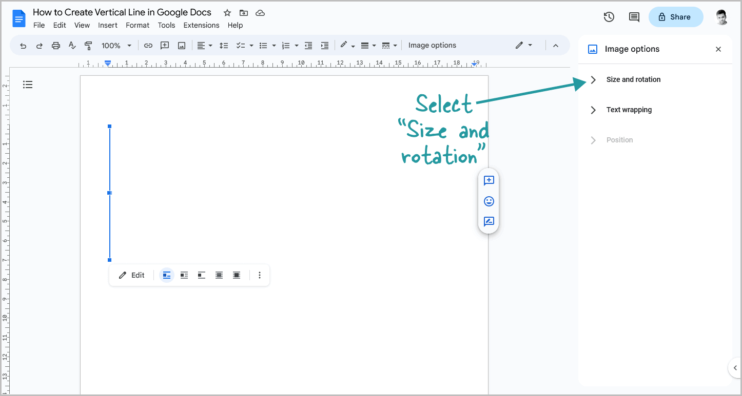Add an emoji reaction from the margin

(489, 201)
